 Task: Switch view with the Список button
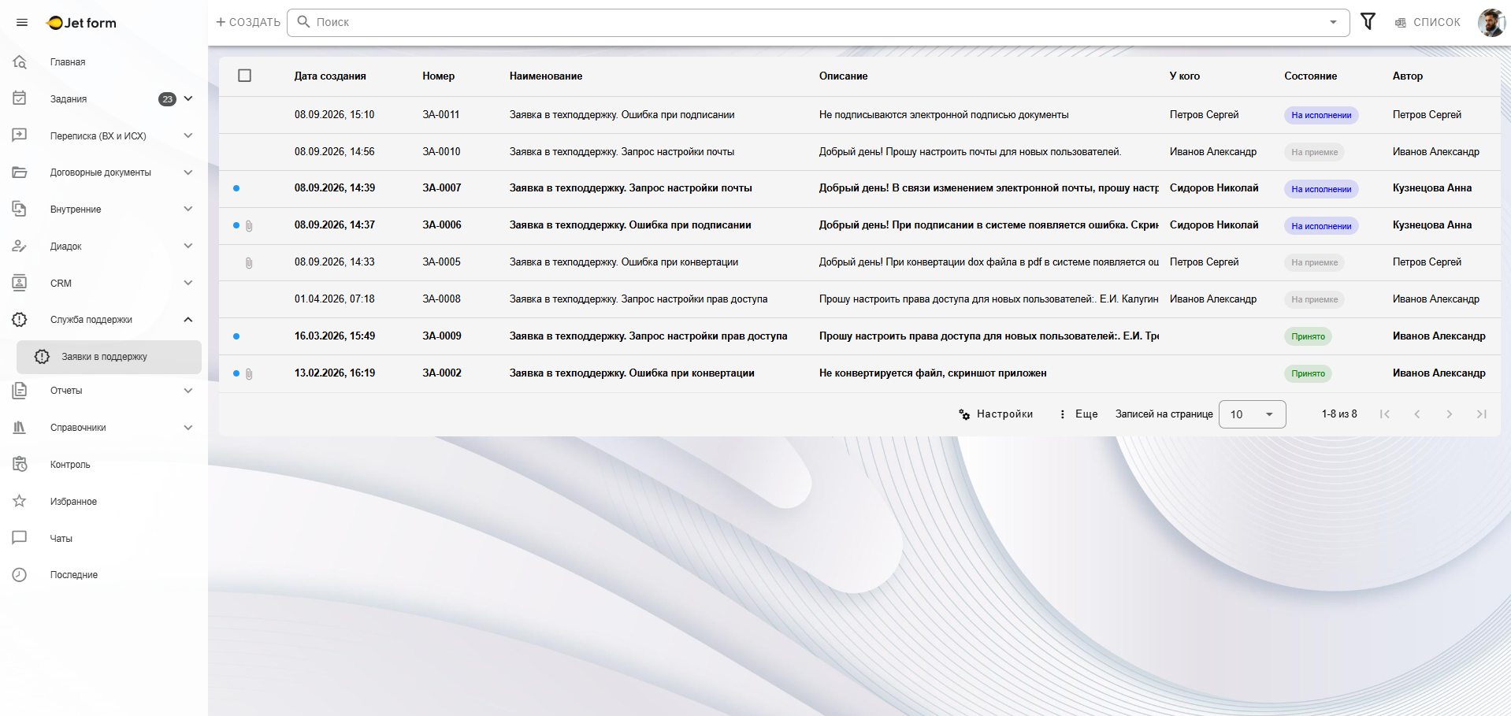coord(1427,22)
